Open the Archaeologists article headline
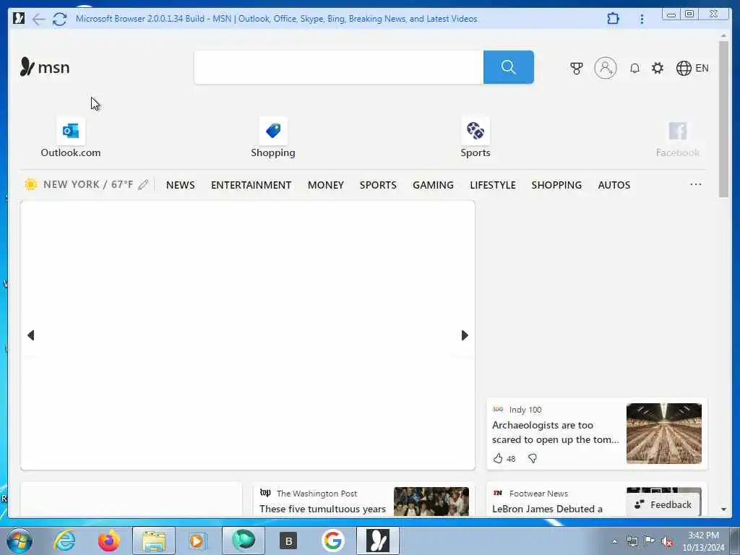 coord(555,432)
